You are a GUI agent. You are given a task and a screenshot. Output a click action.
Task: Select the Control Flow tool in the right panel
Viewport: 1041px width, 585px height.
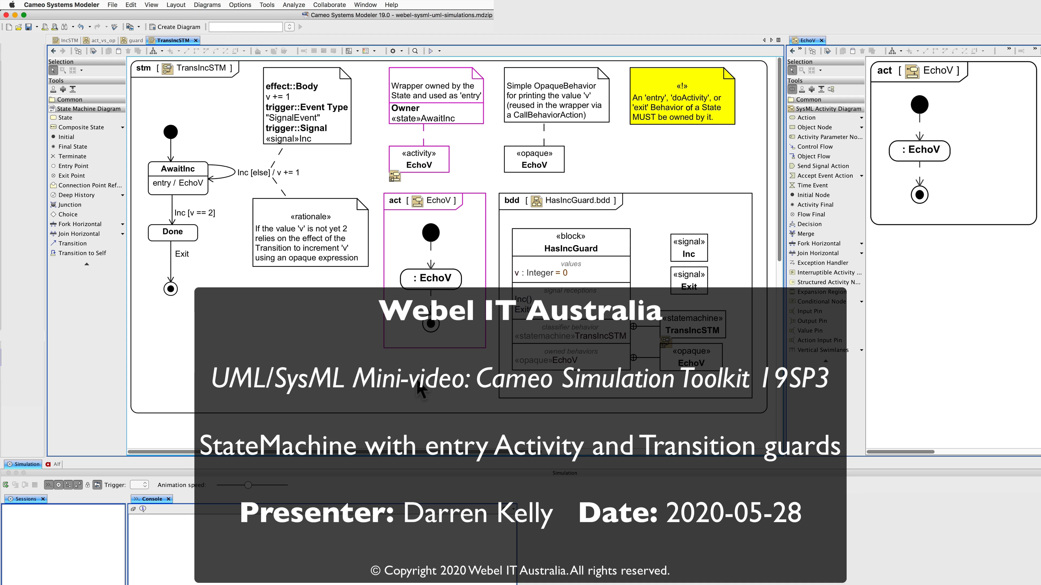pos(815,146)
